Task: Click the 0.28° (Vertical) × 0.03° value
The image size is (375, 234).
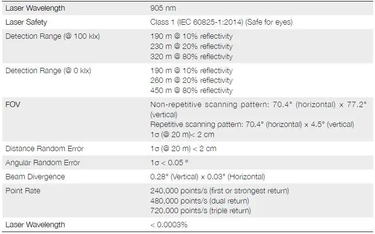Action: (x=208, y=177)
